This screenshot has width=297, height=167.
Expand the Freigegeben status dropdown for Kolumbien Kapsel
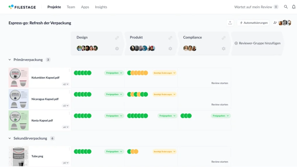114,73
